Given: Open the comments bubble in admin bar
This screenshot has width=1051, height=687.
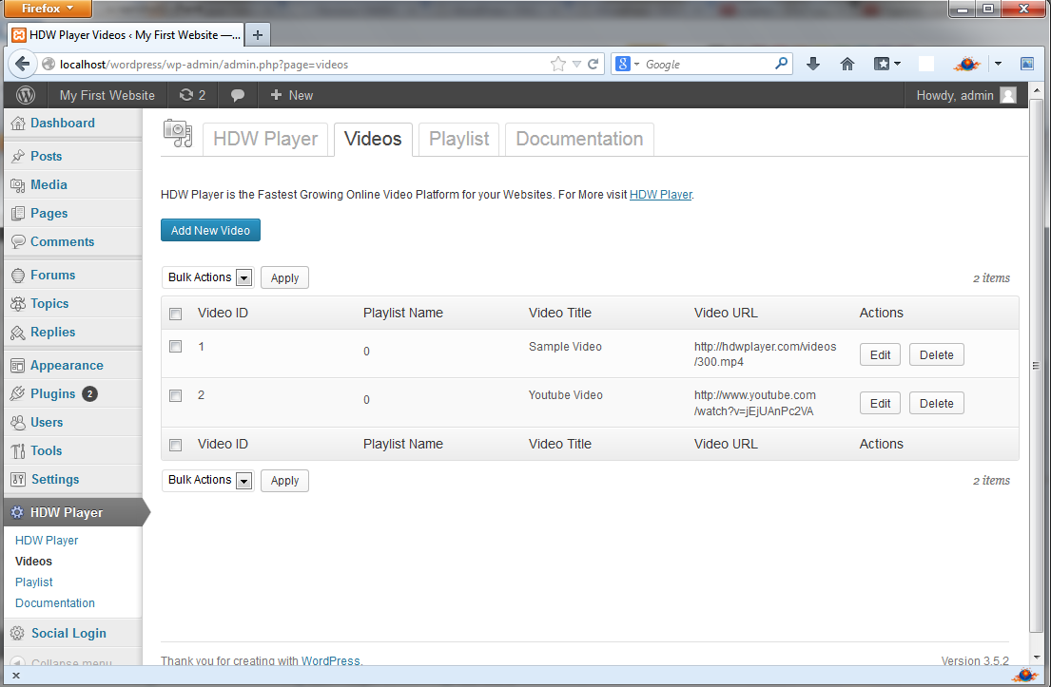Looking at the screenshot, I should [x=237, y=95].
